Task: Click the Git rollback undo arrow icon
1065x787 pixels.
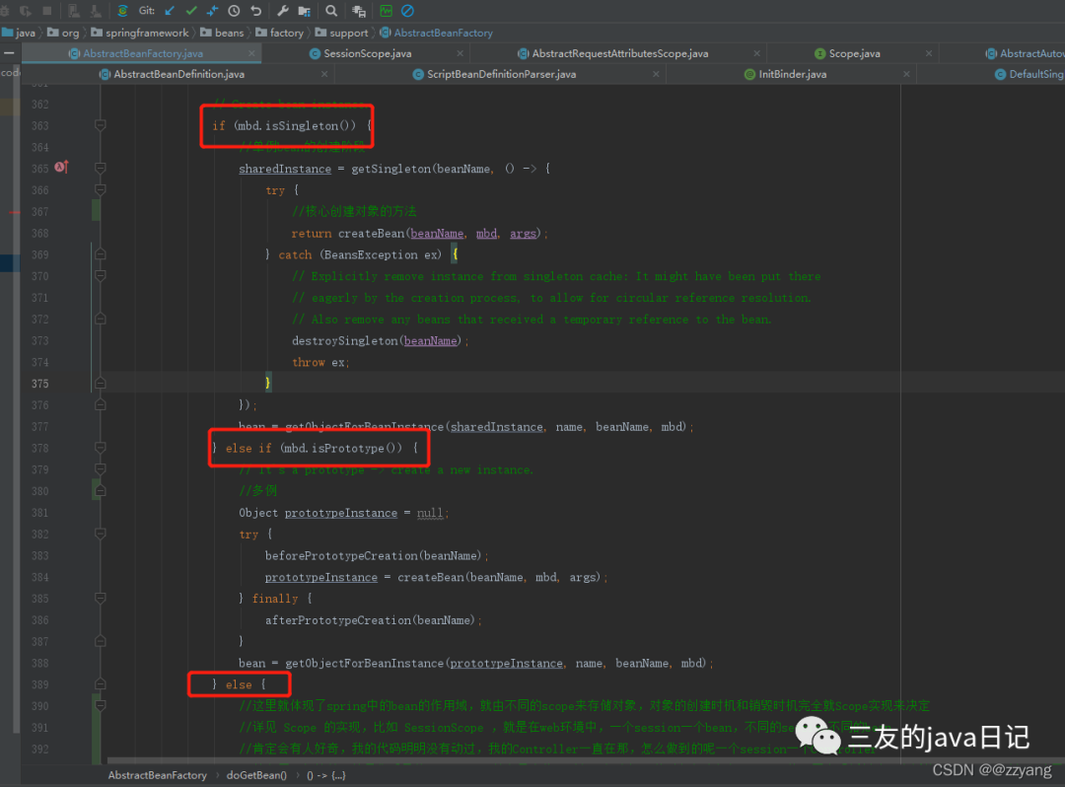Action: click(x=256, y=11)
